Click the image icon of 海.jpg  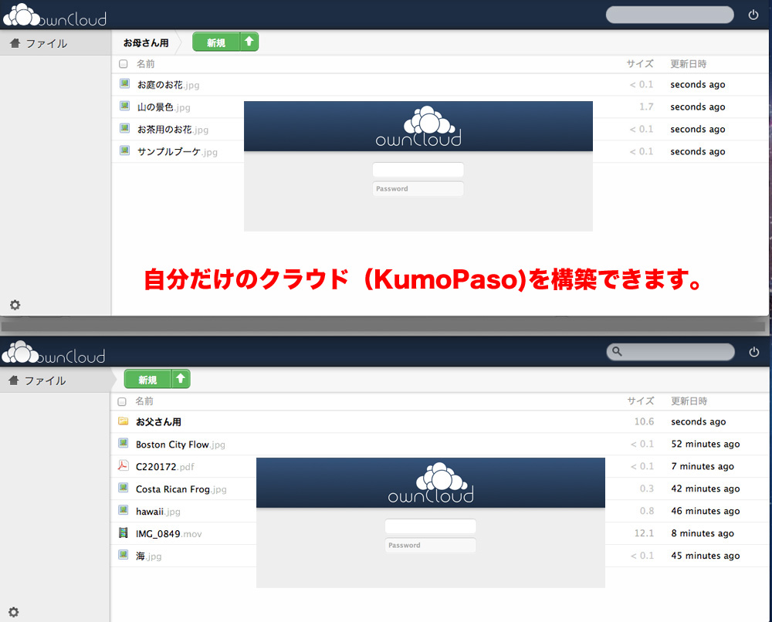click(123, 555)
